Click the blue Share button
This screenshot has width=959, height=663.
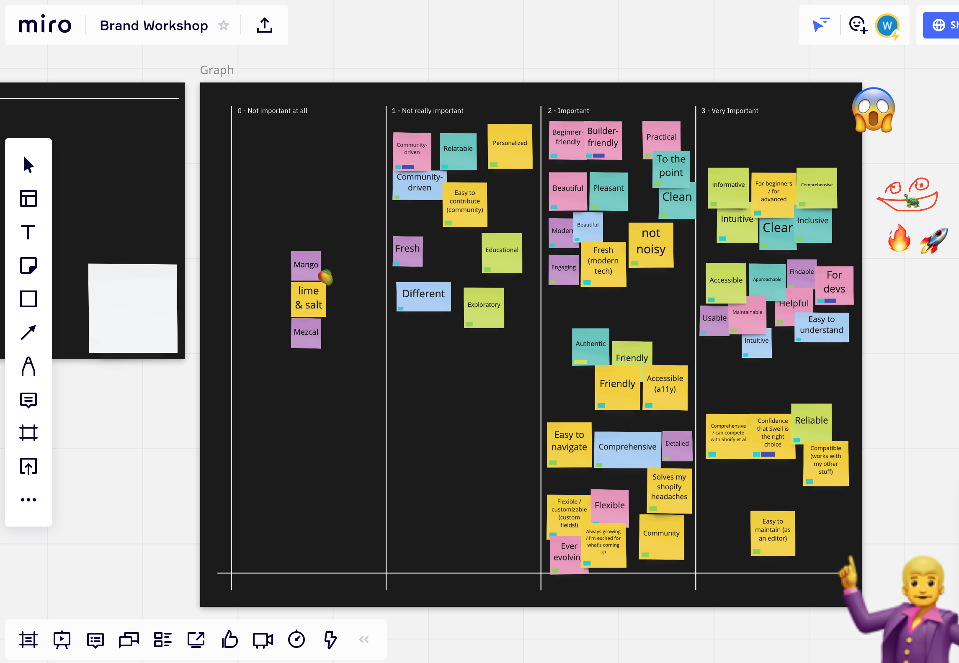[x=942, y=25]
